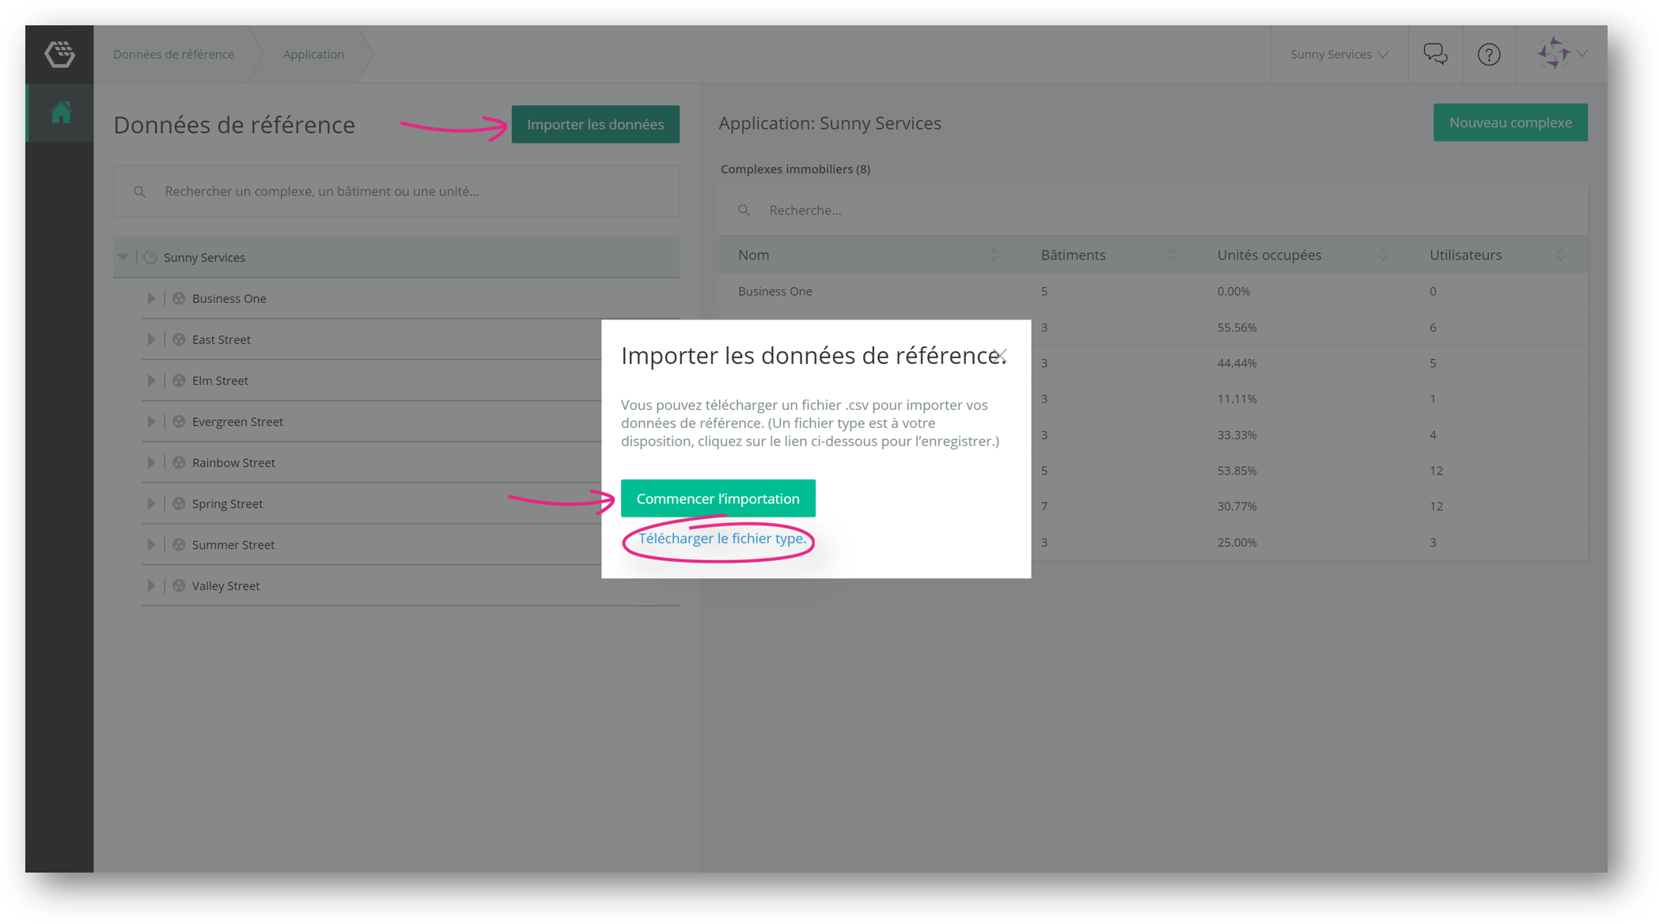Click the Elm Street complex icon
Viewport: 1659px width, 924px height.
click(179, 381)
